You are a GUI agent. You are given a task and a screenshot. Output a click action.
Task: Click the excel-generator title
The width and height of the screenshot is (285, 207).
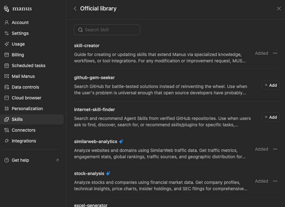pos(91,205)
